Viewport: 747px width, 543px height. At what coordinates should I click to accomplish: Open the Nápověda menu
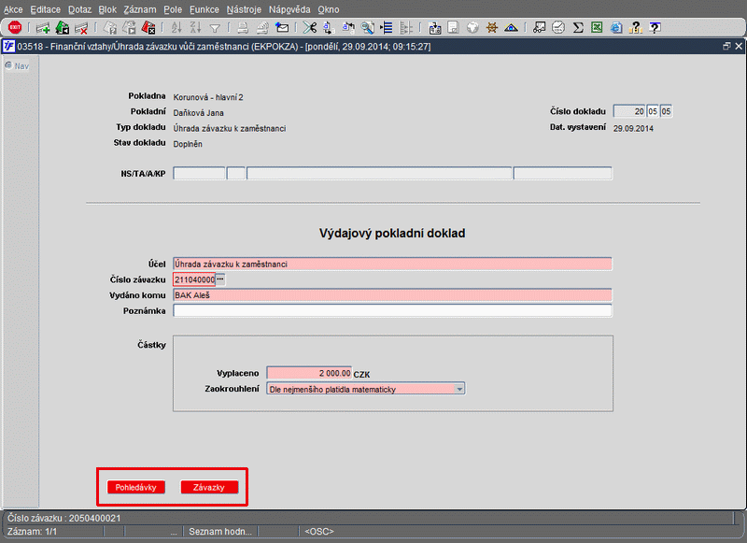pos(289,9)
